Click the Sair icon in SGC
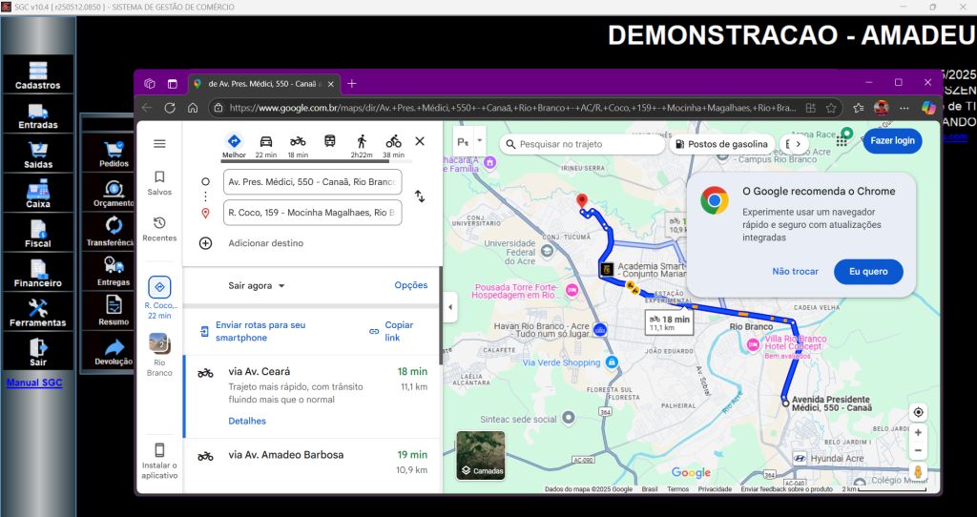Screen dimensions: 977x517 click(x=38, y=352)
